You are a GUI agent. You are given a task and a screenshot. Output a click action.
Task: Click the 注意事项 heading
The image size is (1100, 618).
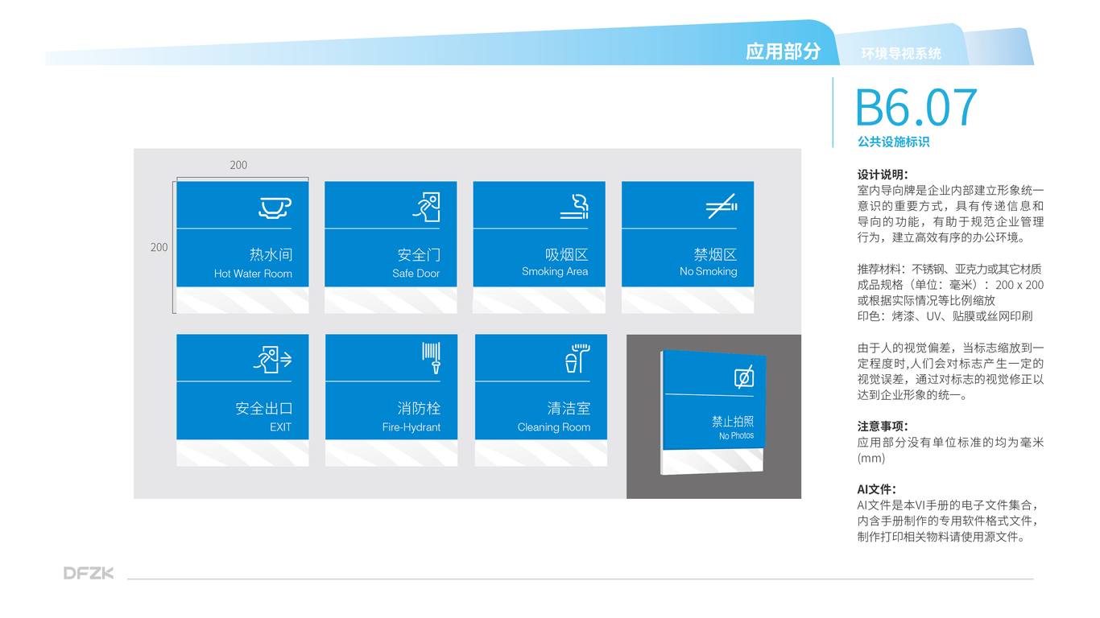(883, 426)
